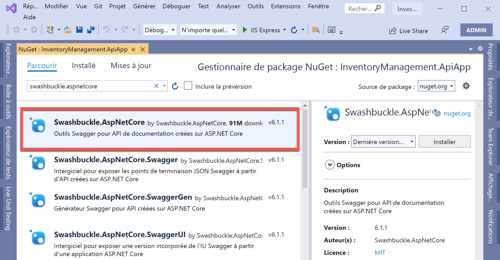Expand the Options section

click(330, 165)
